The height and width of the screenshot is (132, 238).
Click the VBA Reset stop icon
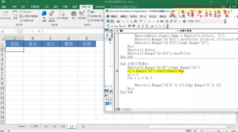point(158,21)
